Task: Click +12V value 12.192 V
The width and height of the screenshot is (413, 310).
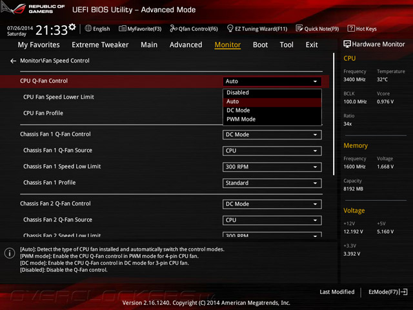Action: coord(353,231)
